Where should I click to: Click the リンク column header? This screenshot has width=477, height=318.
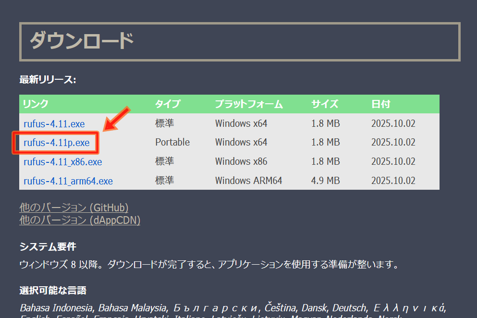[x=36, y=104]
